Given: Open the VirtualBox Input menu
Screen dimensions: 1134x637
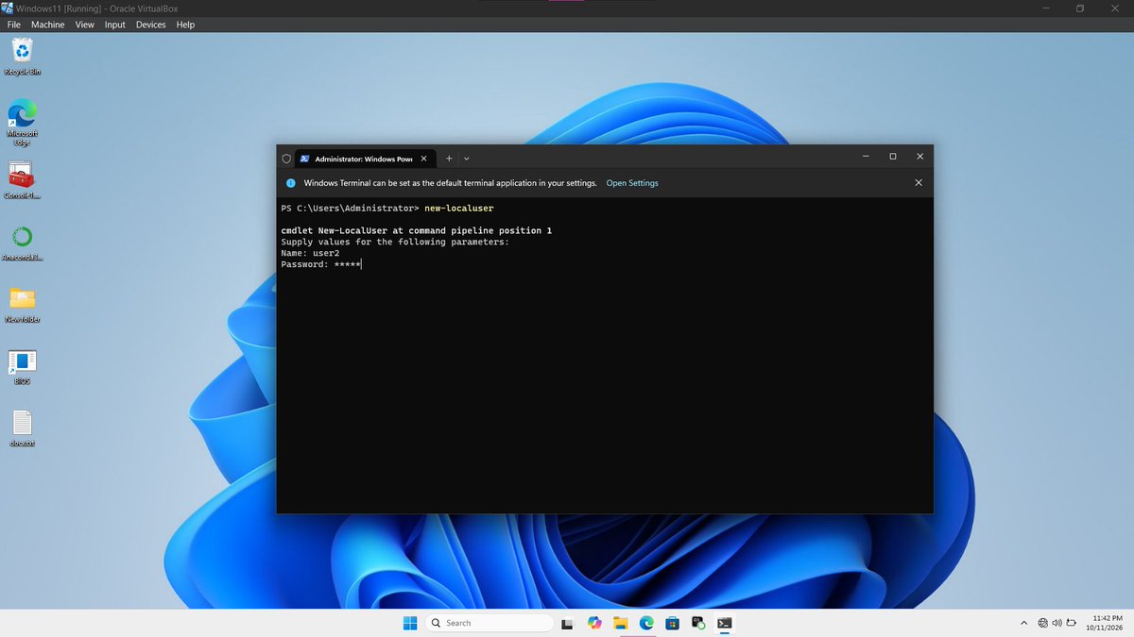Looking at the screenshot, I should (115, 25).
